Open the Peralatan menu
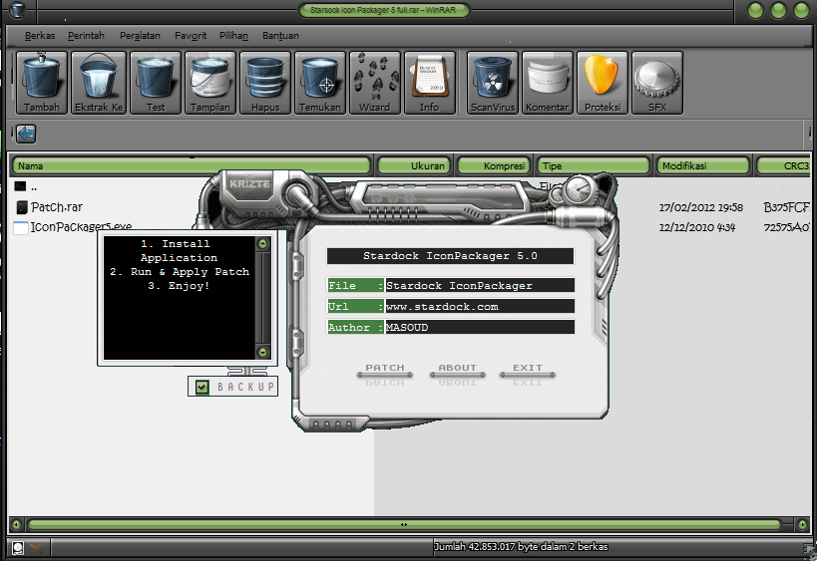817x561 pixels. (x=140, y=36)
